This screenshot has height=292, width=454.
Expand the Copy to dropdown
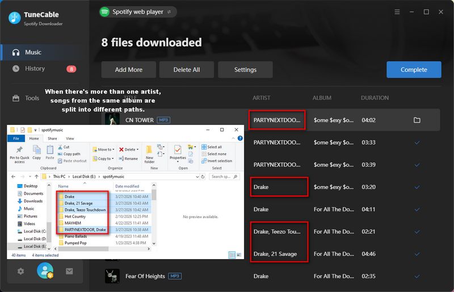coord(104,158)
